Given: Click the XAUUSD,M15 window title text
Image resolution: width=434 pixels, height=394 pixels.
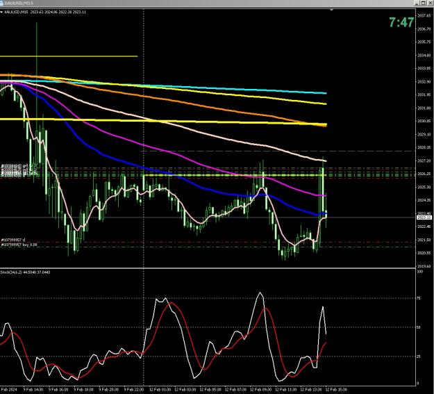Looking at the screenshot, I should point(19,3).
